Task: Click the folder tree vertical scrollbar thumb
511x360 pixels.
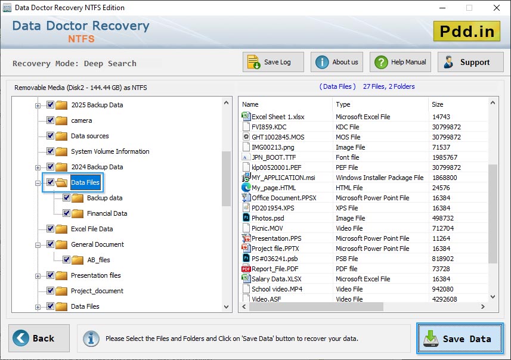Action: (226, 179)
